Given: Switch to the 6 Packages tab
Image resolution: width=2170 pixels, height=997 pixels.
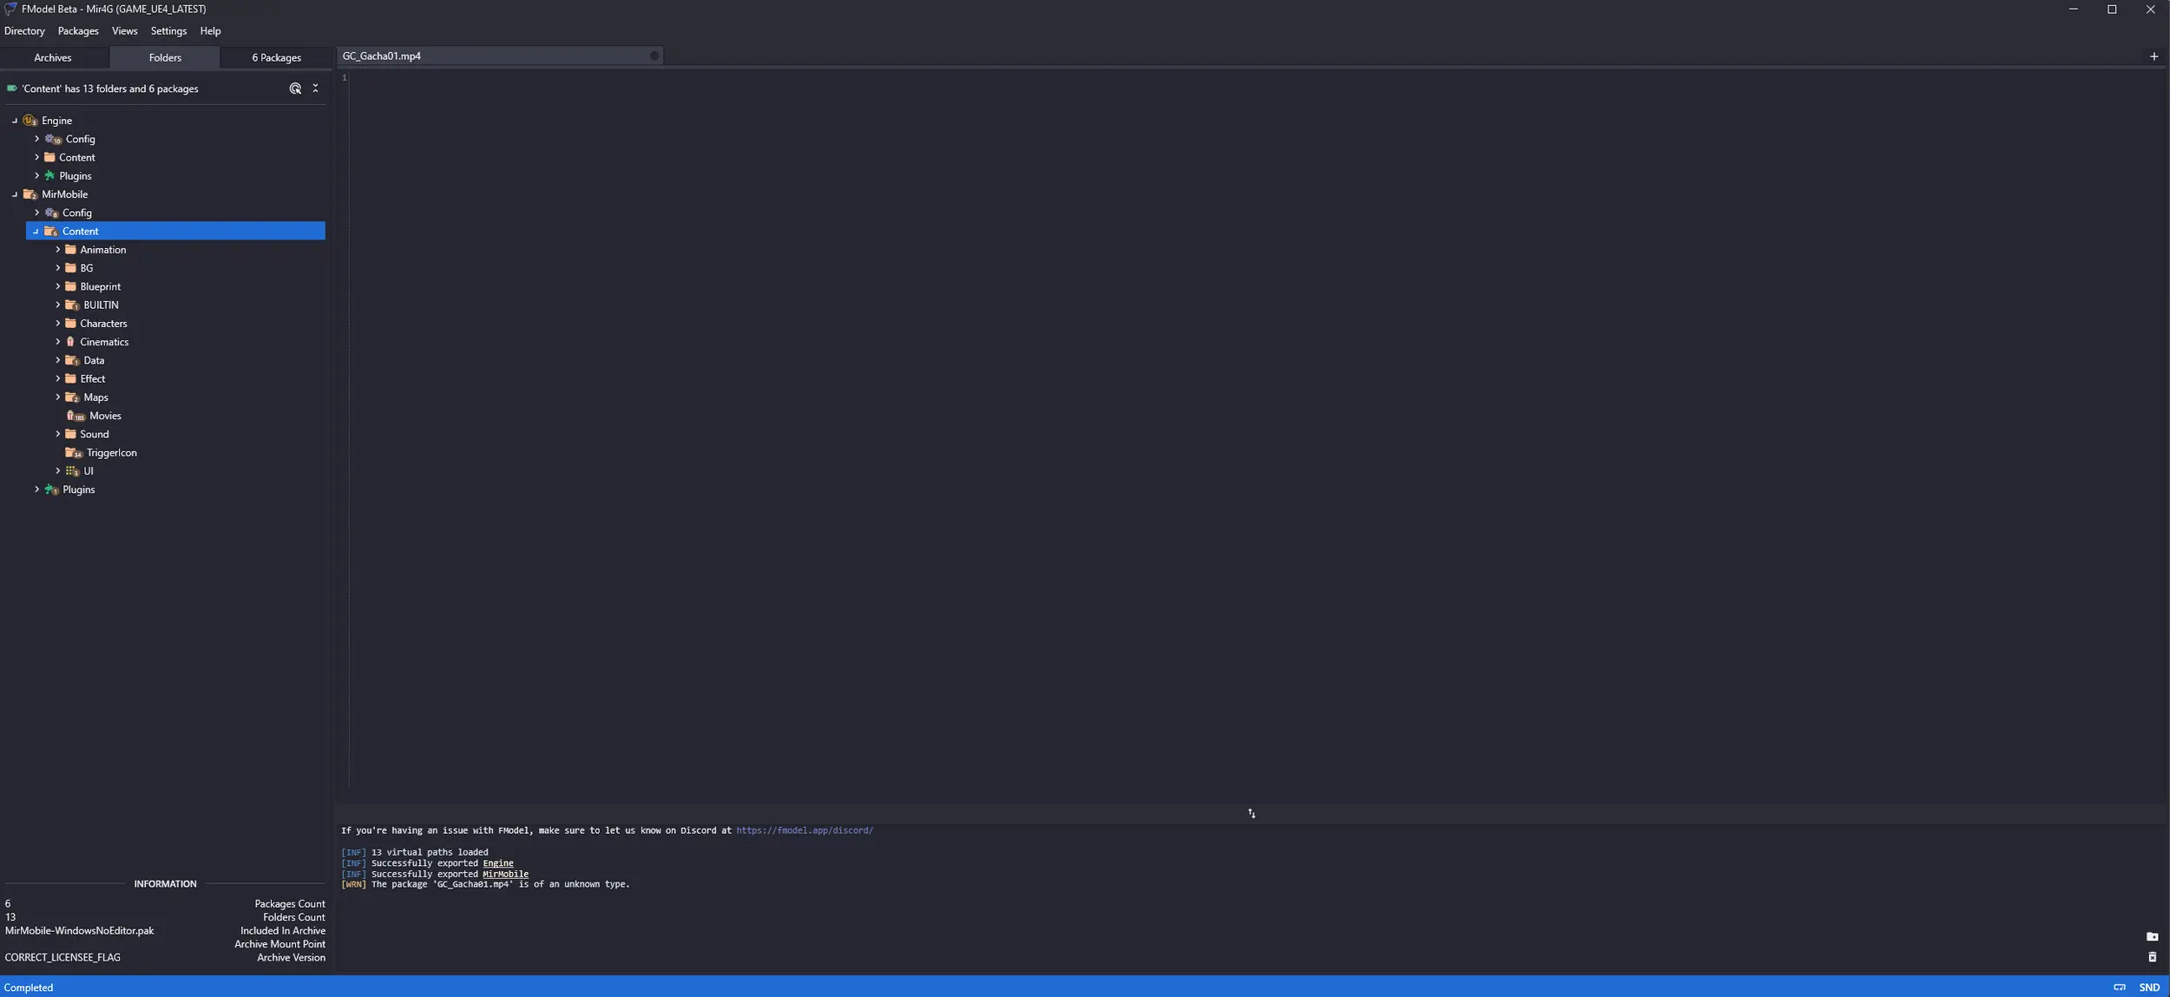Looking at the screenshot, I should [277, 57].
